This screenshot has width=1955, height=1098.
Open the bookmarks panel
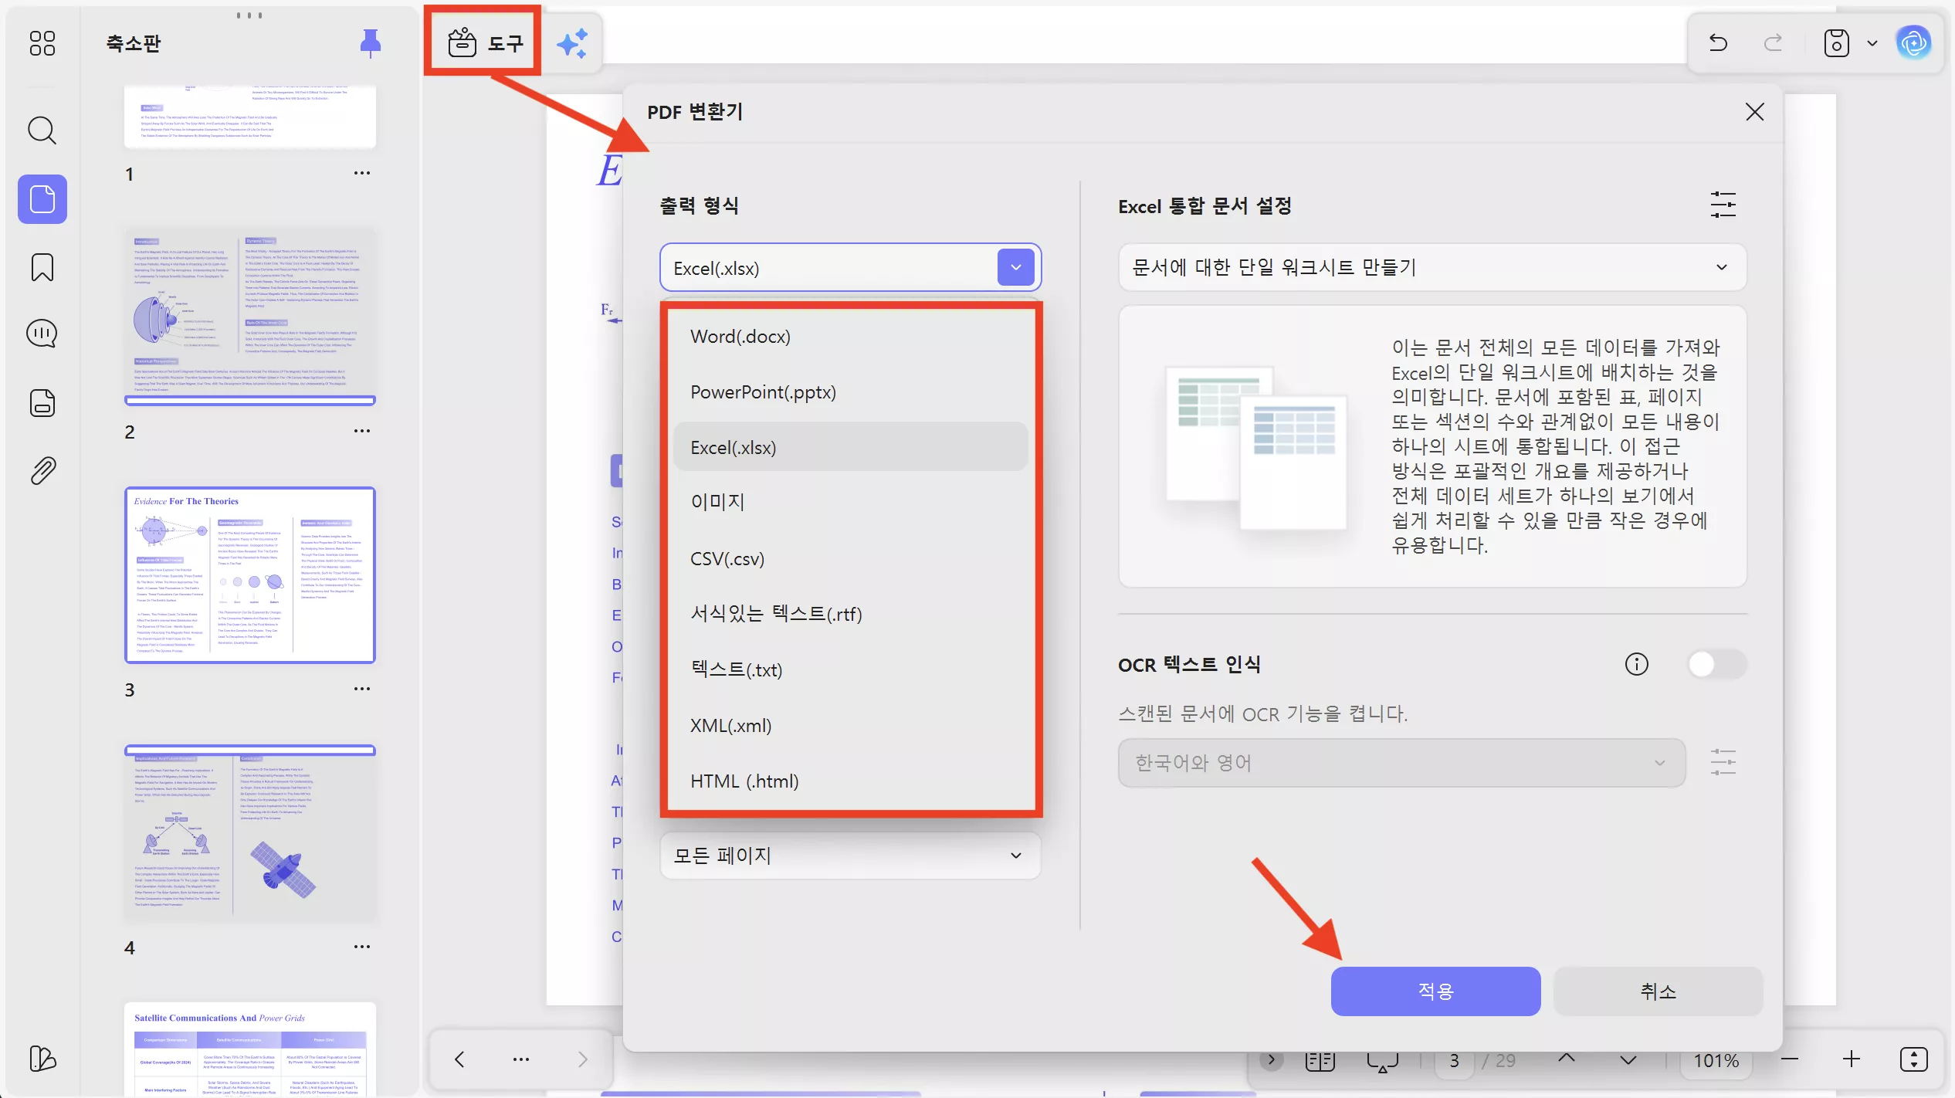(42, 266)
